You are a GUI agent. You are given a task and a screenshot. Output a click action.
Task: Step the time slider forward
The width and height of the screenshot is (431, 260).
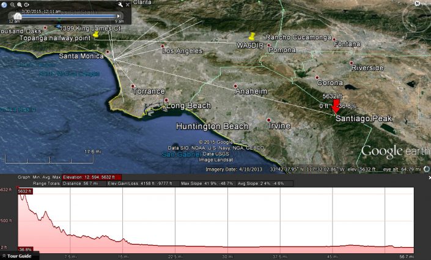tap(119, 17)
